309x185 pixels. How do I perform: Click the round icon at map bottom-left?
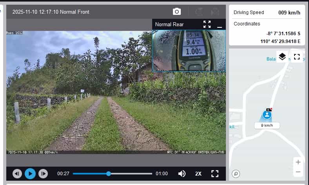click(236, 173)
